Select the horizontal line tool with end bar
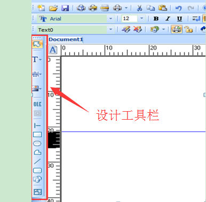This screenshot has width=206, height=202. tap(37, 126)
